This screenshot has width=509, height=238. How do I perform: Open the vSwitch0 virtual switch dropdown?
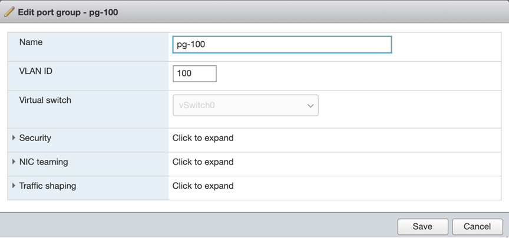245,105
